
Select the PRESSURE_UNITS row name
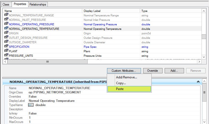(x=21, y=56)
